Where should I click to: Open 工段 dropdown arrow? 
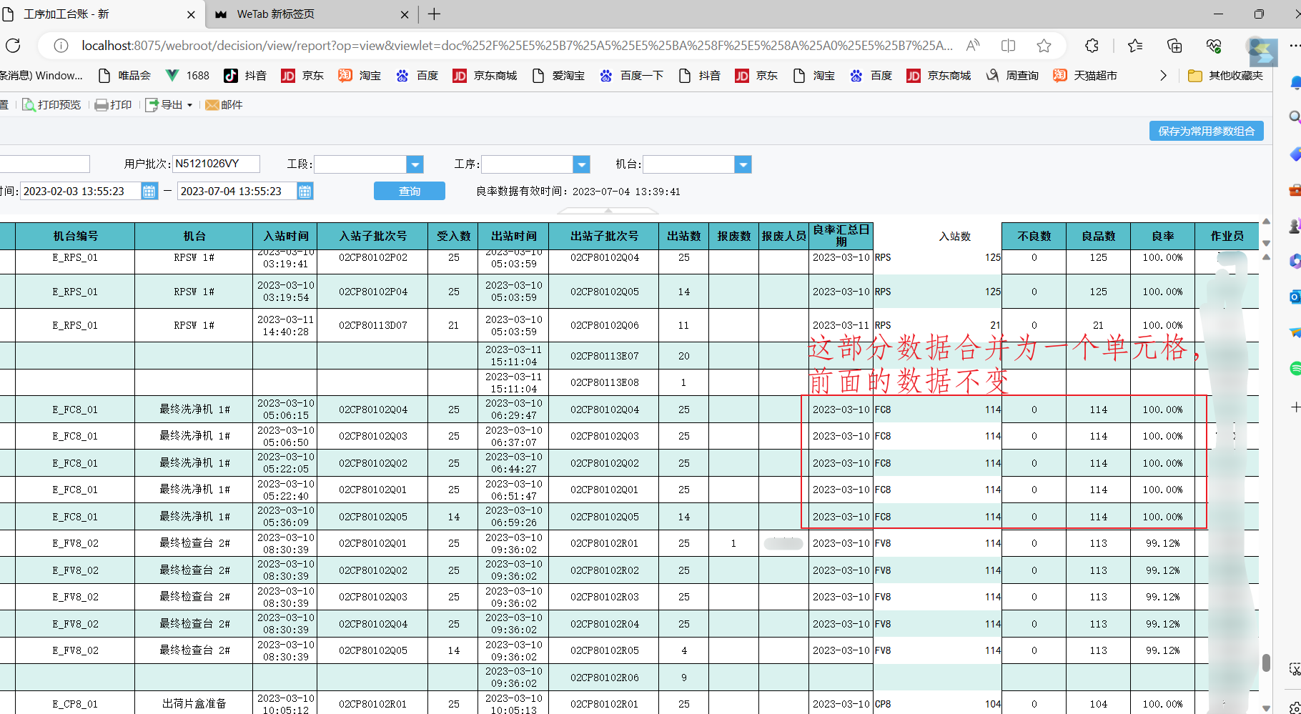[415, 164]
